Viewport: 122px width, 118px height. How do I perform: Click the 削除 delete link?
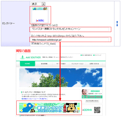pos(40,20)
